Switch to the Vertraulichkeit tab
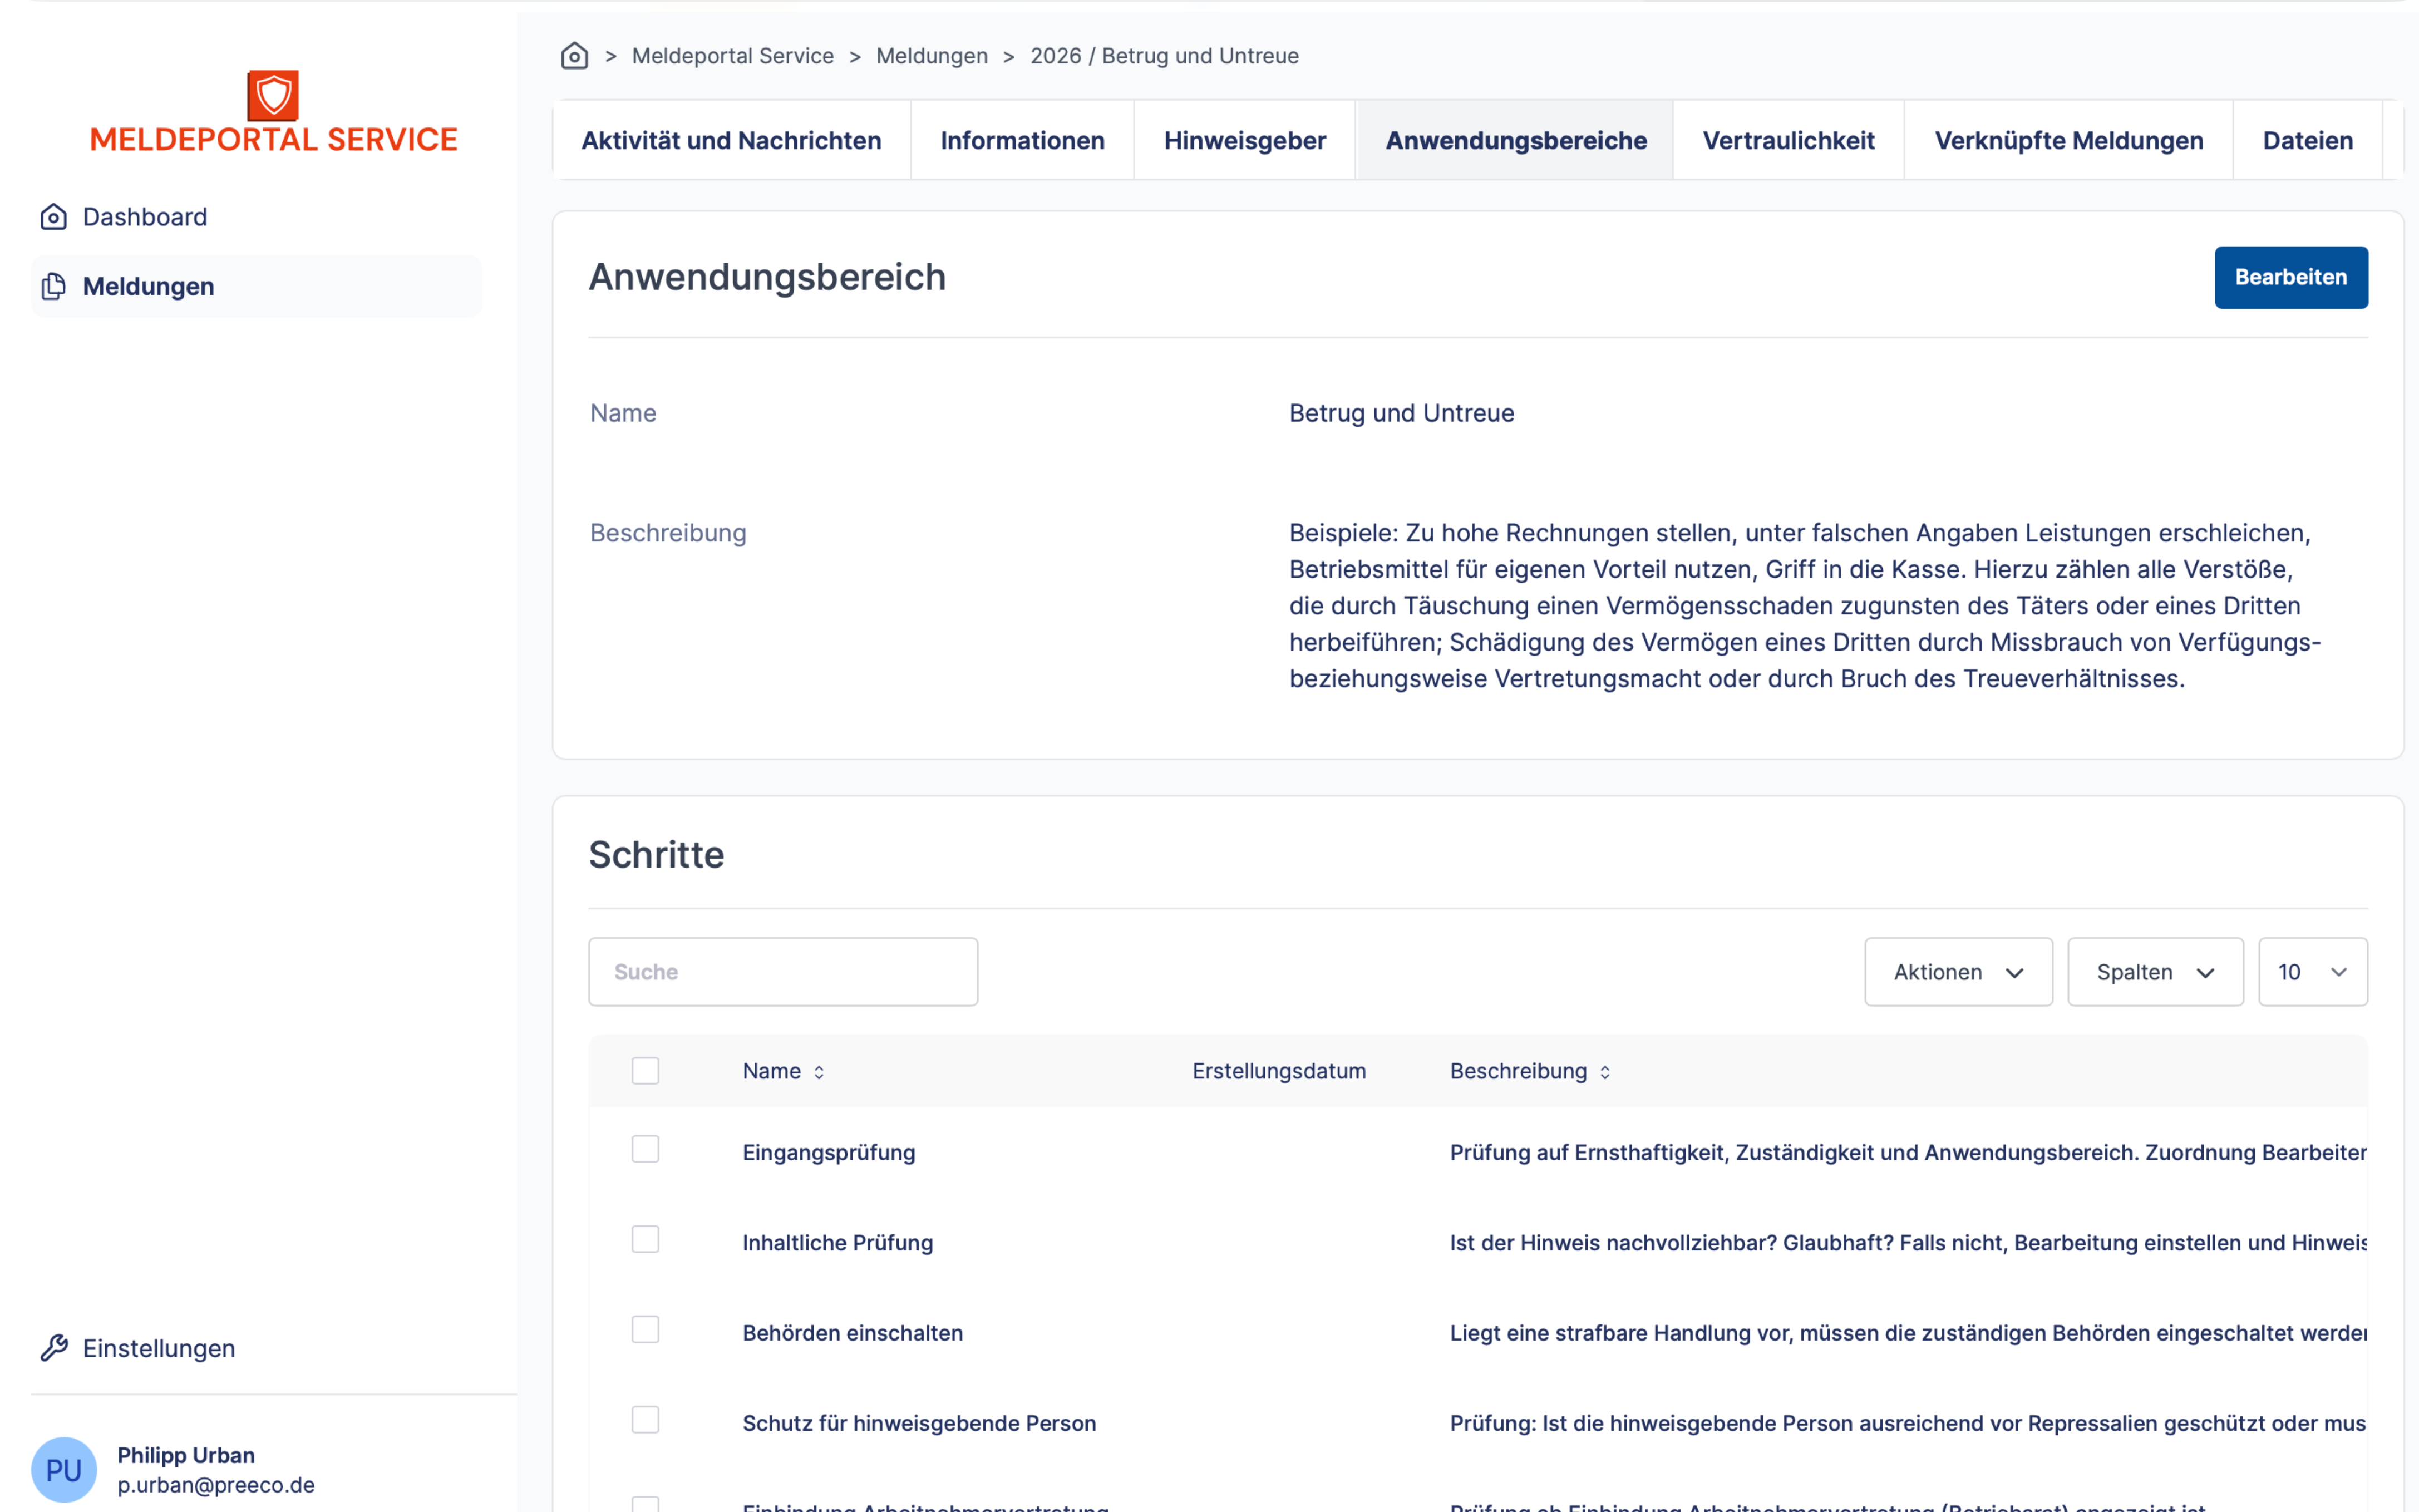This screenshot has height=1512, width=2419. (1787, 141)
